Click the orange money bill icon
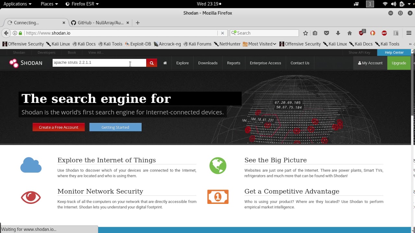Viewport: 415px width, 233px height. tap(218, 197)
